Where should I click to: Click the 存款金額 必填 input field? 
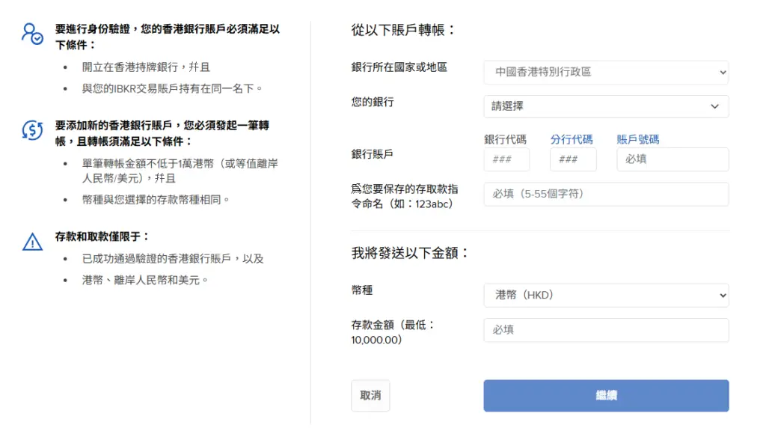606,330
